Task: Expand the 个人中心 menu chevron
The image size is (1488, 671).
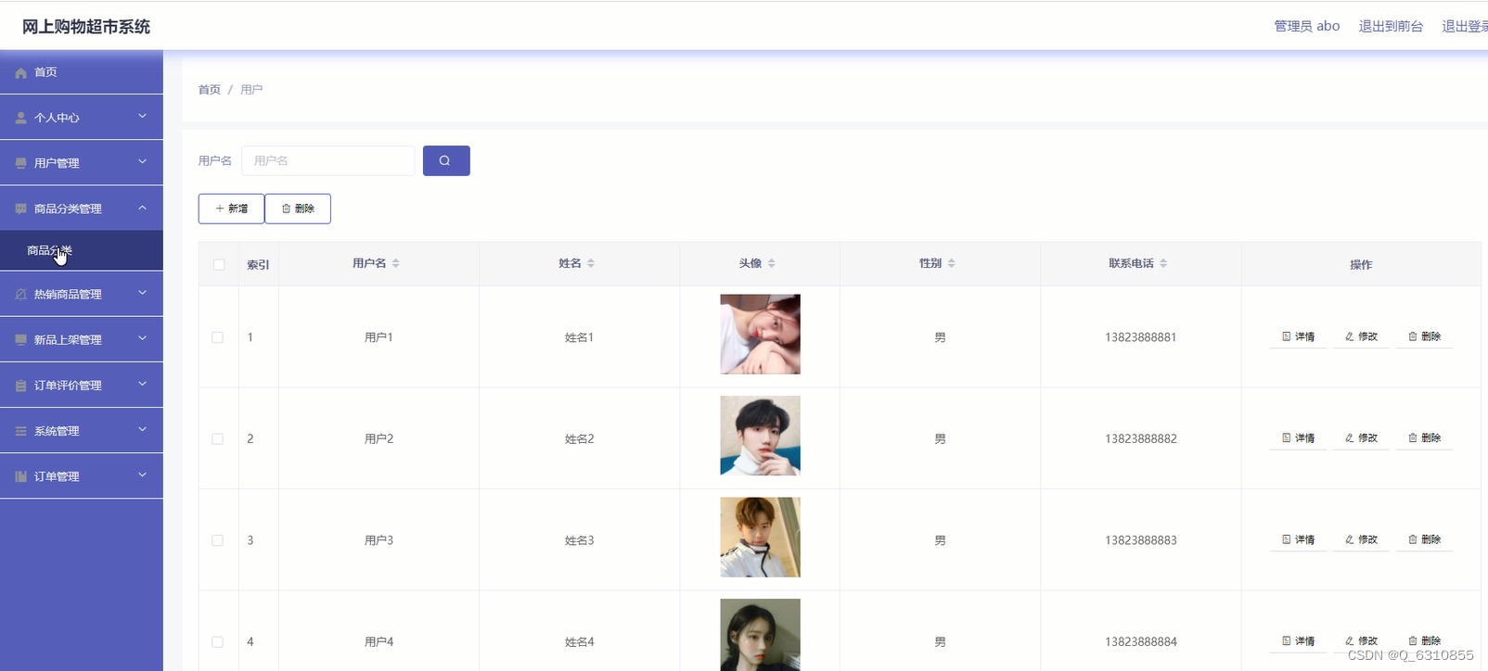Action: 142,117
